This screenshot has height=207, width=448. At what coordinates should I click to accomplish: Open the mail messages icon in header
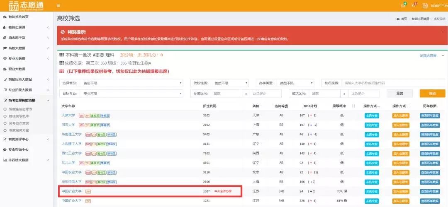click(x=403, y=5)
